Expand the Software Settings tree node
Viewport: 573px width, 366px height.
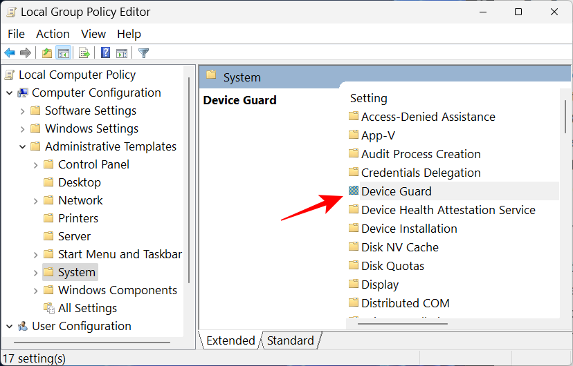click(x=22, y=111)
